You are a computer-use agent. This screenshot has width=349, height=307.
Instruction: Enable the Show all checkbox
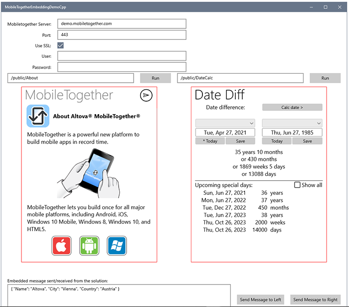click(x=297, y=185)
